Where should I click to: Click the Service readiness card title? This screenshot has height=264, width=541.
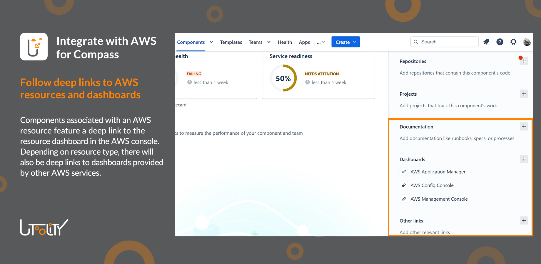pos(291,56)
